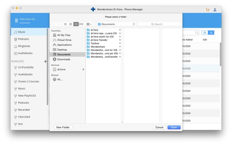This screenshot has height=145, width=232.
Task: Cancel the folder selection dialog
Action: point(159,127)
